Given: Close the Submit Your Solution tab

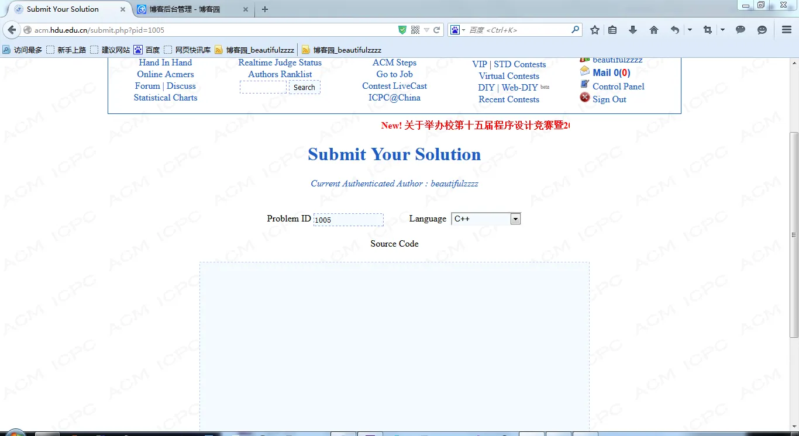Looking at the screenshot, I should (x=122, y=9).
